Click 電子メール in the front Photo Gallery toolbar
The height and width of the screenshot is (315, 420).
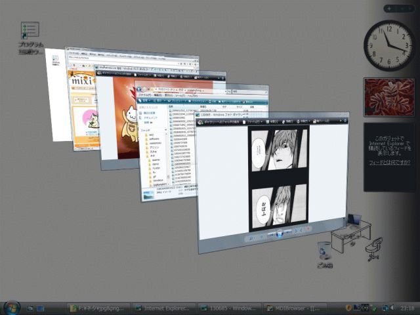pos(322,121)
